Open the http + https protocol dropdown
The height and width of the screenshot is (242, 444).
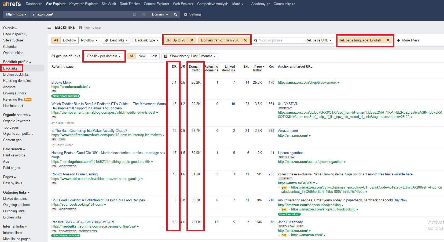pos(16,14)
